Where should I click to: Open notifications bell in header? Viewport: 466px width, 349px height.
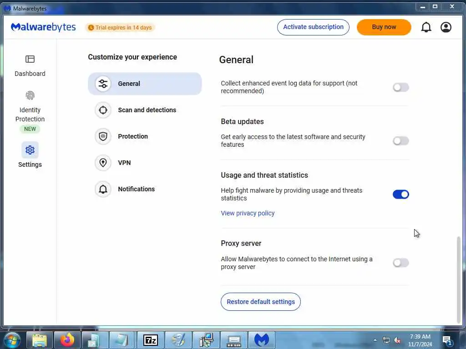click(x=426, y=27)
